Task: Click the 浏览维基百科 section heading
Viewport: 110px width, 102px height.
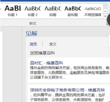Action: 42,53
